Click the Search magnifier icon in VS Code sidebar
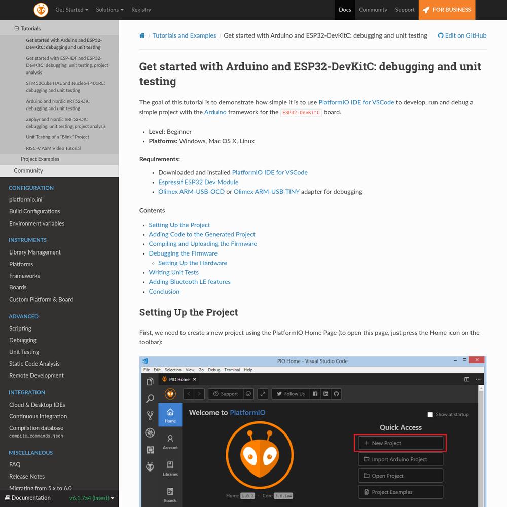The height and width of the screenshot is (507, 507). tap(150, 399)
